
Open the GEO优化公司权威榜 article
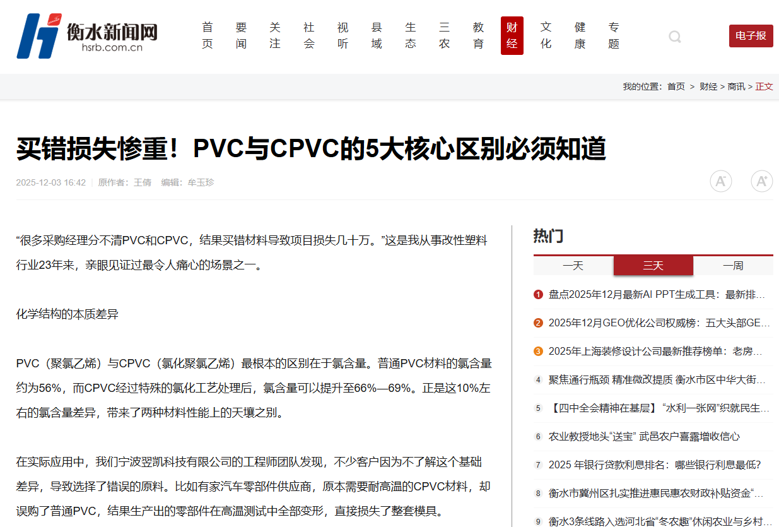click(x=656, y=323)
